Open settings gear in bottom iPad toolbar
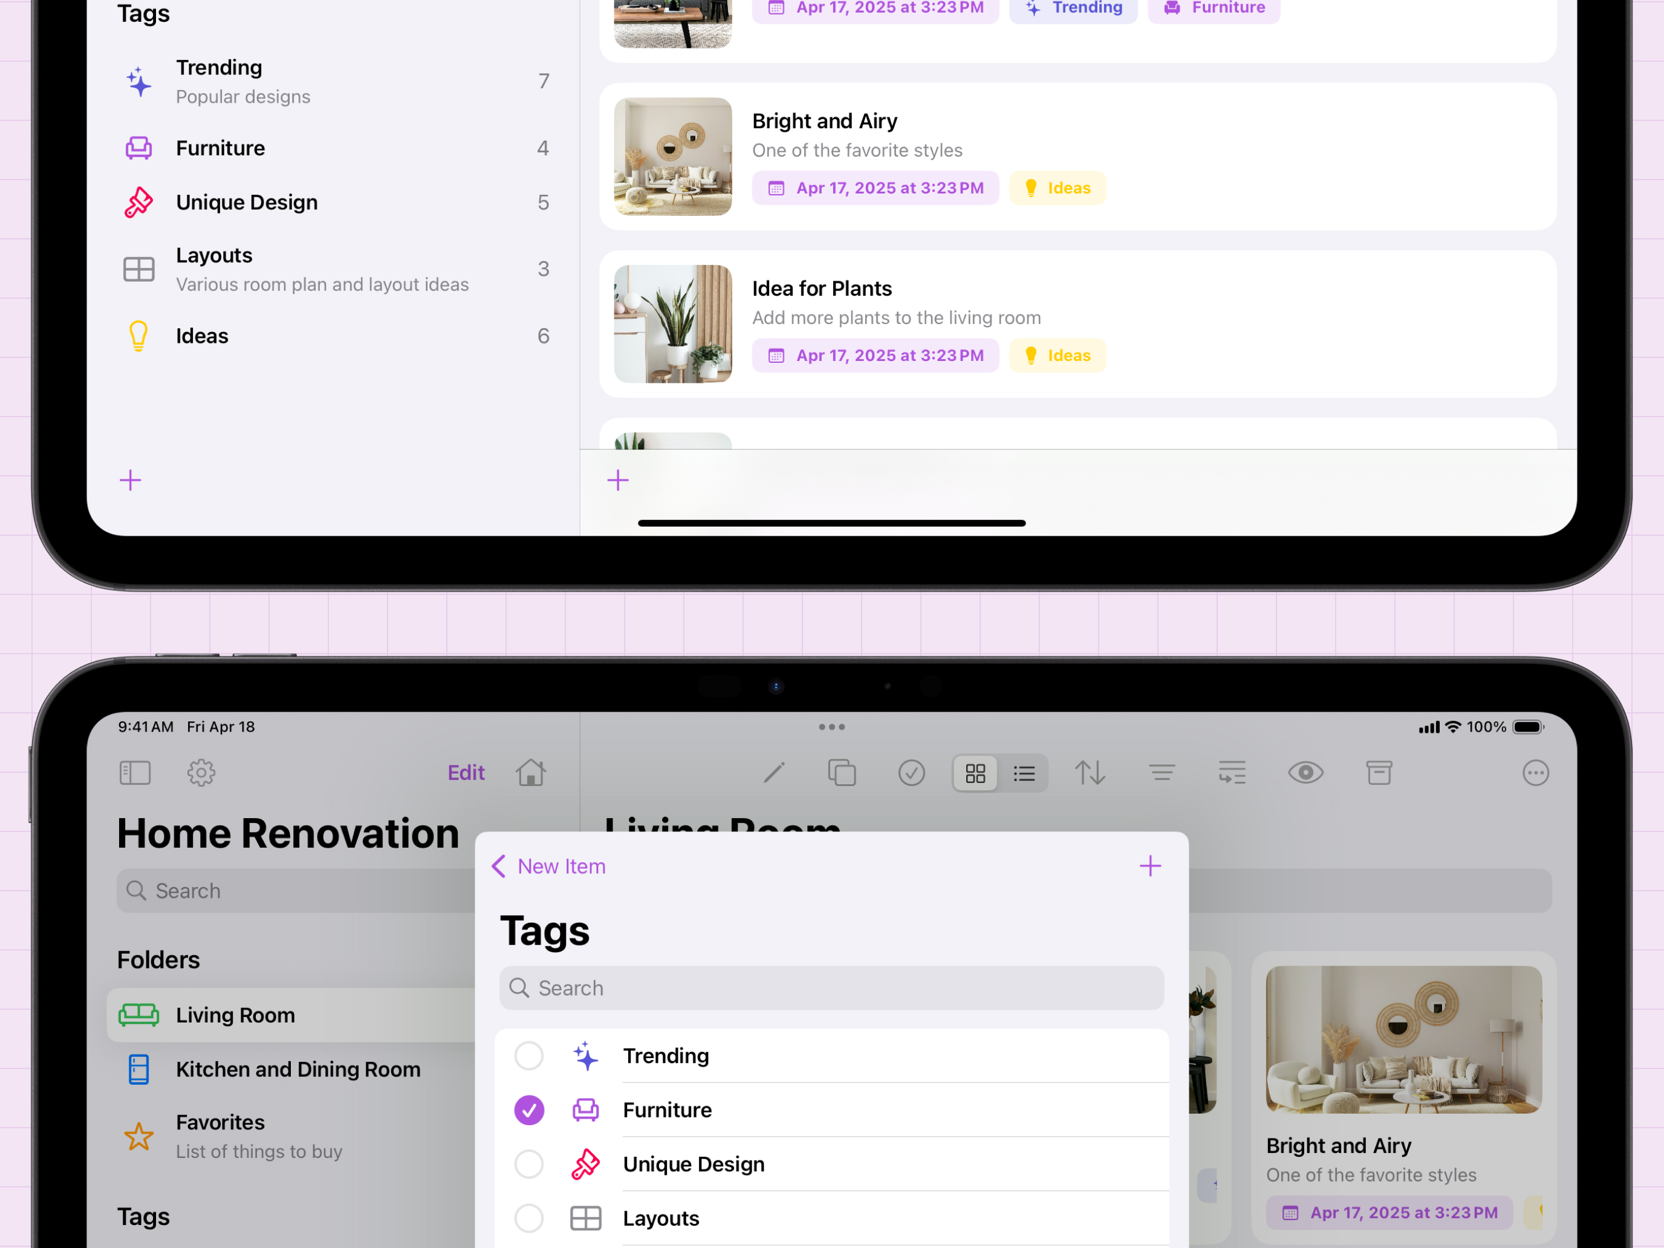 pyautogui.click(x=201, y=773)
